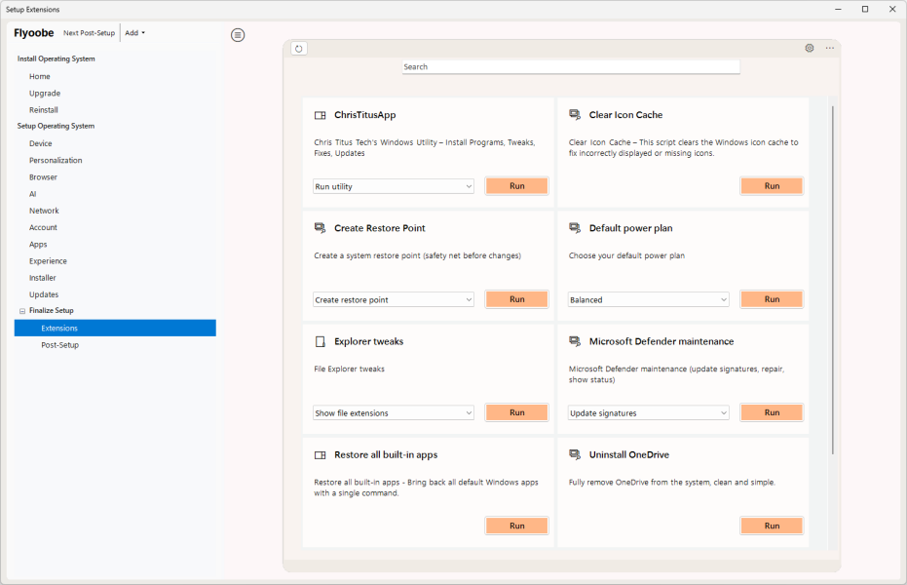Click the Explorer tweaks card icon
The height and width of the screenshot is (585, 907).
[x=320, y=342]
